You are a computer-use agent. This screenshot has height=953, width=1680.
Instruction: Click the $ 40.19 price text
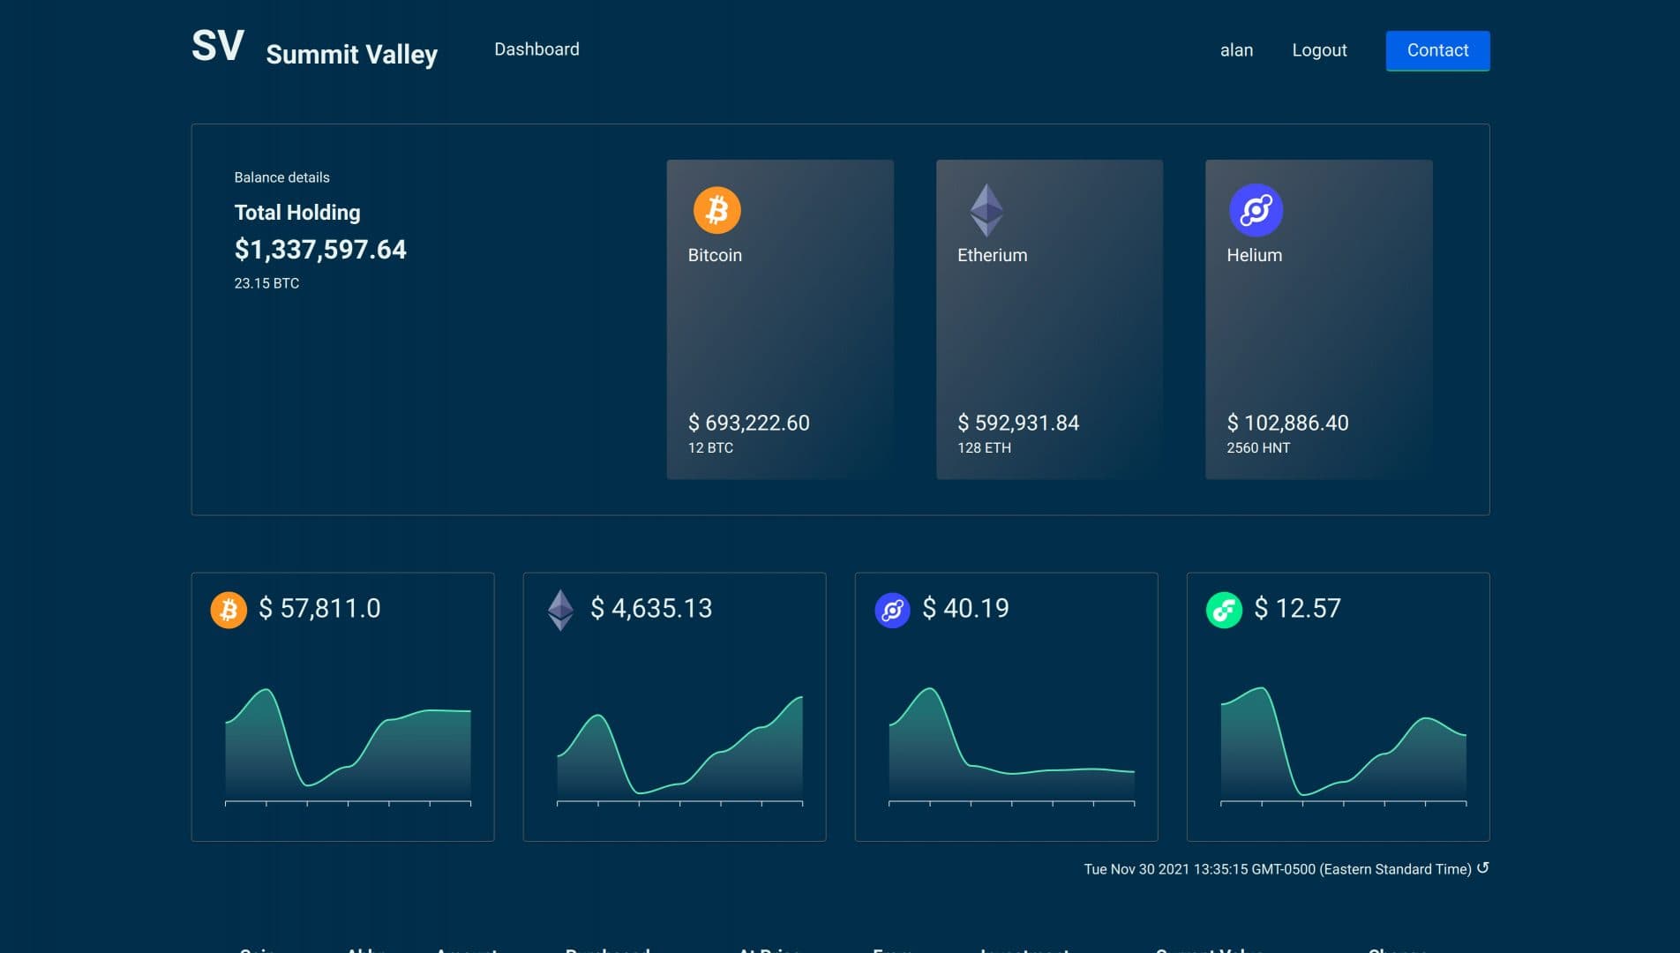(965, 608)
